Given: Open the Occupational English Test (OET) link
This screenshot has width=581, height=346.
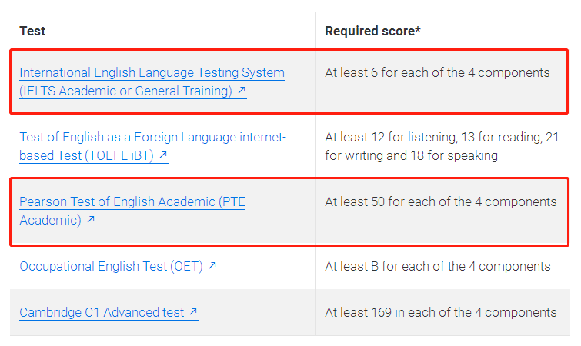Looking at the screenshot, I should [111, 267].
